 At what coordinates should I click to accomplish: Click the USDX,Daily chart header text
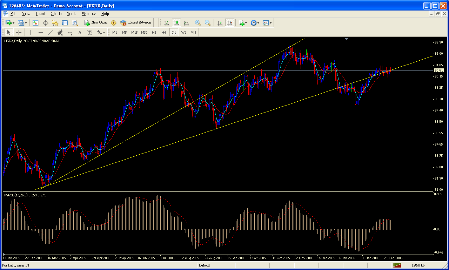[13, 41]
